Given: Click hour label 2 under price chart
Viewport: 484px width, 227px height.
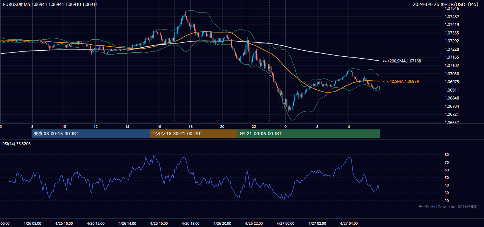Looking at the screenshot, I should (317, 126).
